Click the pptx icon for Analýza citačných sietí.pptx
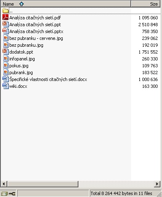Screen dimensions: 162x197 click(x=6, y=31)
